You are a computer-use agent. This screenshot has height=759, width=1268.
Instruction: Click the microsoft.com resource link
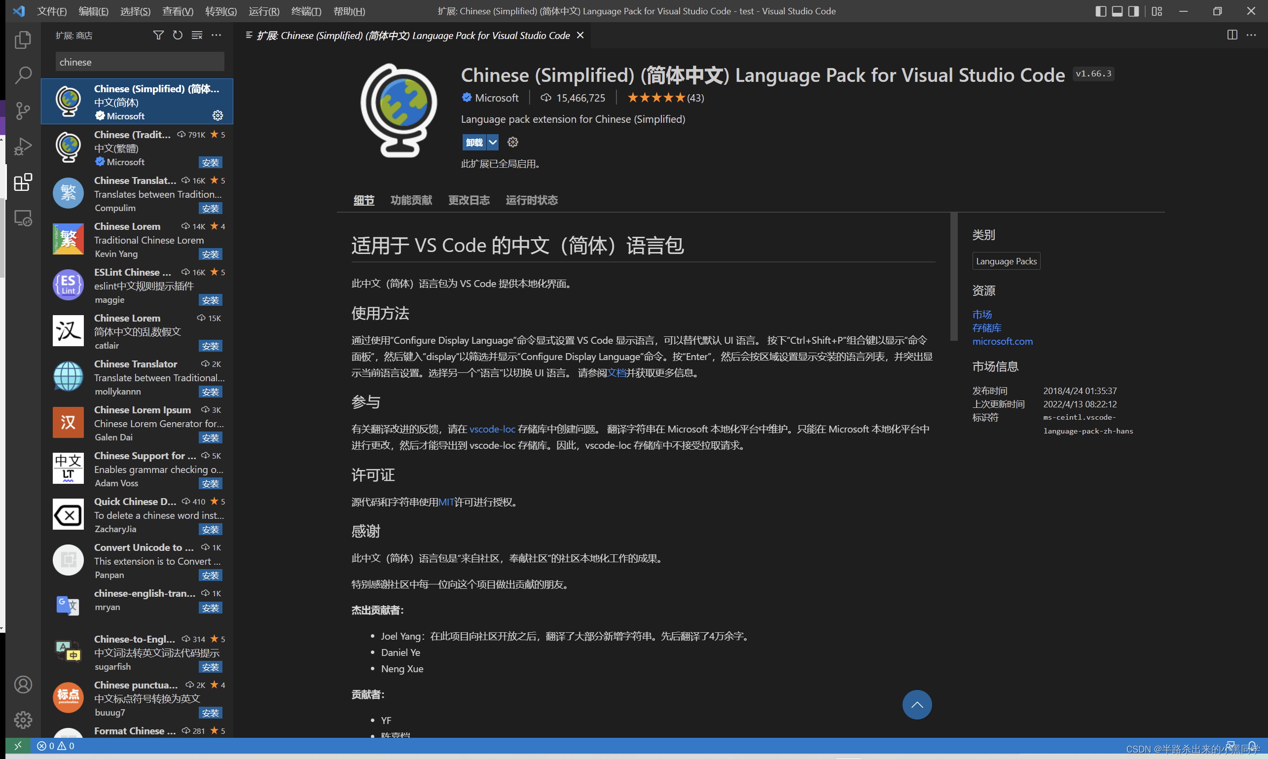click(1002, 341)
